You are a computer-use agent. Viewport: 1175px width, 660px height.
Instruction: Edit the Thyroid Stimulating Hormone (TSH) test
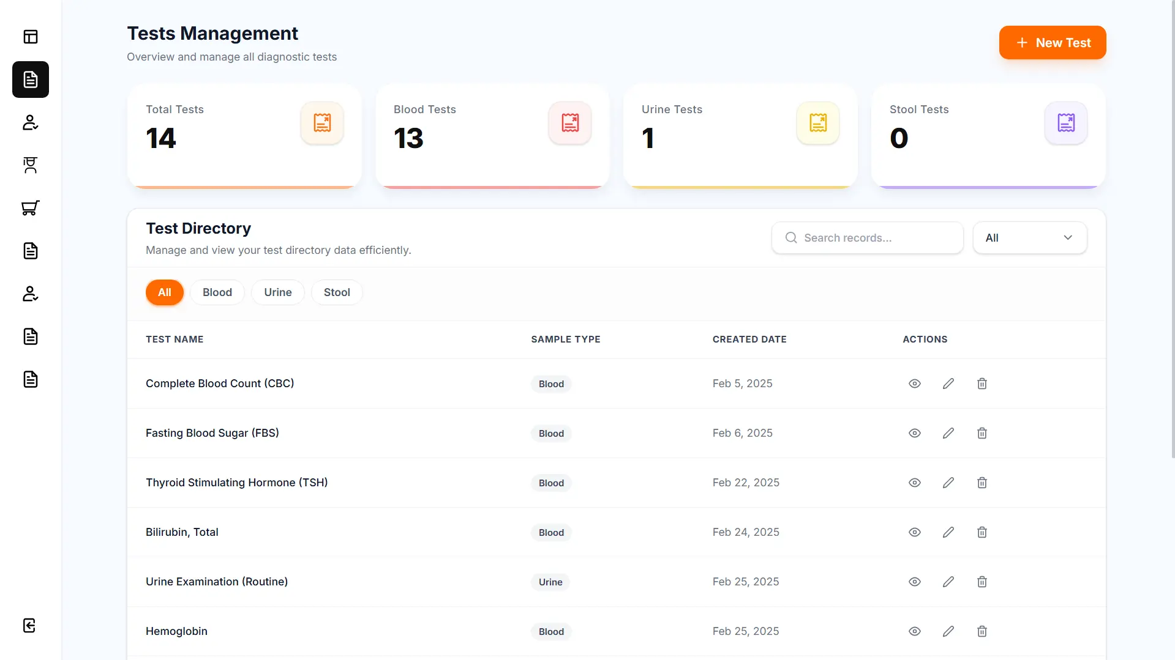[x=948, y=483]
